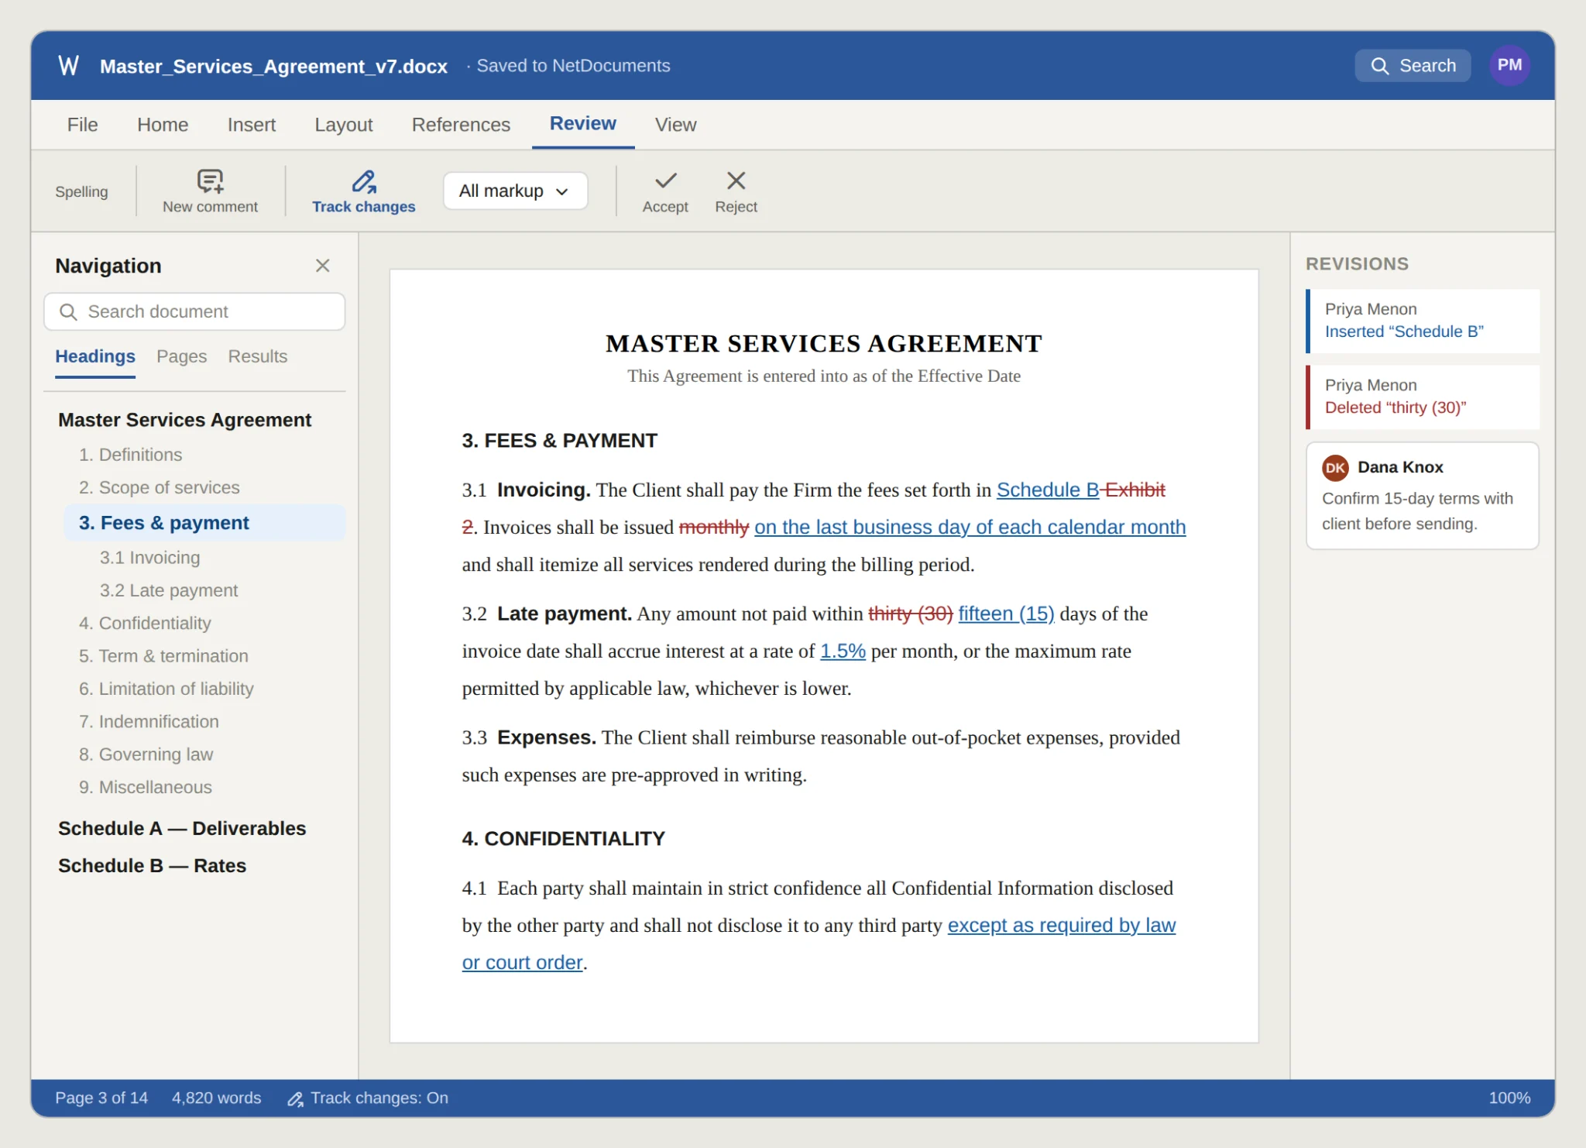
Task: Click Track changes: On status indicator
Action: (368, 1098)
